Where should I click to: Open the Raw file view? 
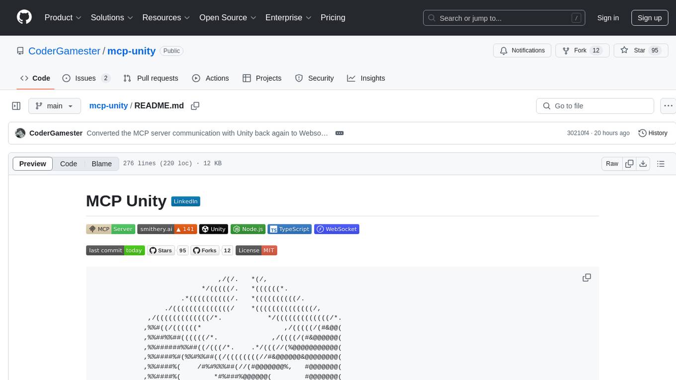click(x=612, y=164)
